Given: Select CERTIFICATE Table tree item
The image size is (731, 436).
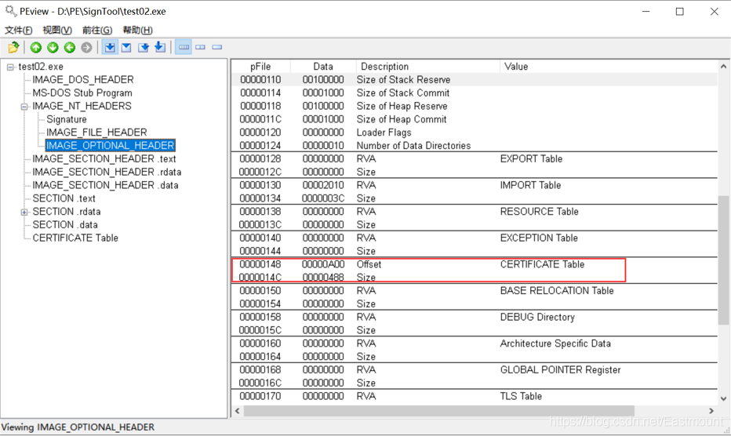Looking at the screenshot, I should point(75,238).
